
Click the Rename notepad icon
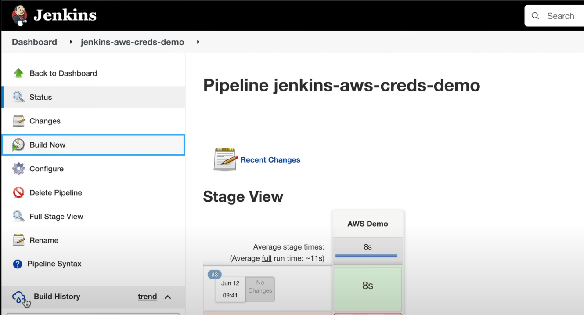(x=18, y=240)
